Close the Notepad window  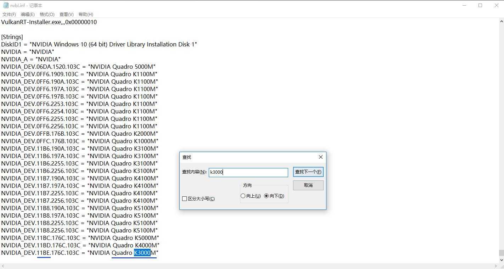(496, 5)
